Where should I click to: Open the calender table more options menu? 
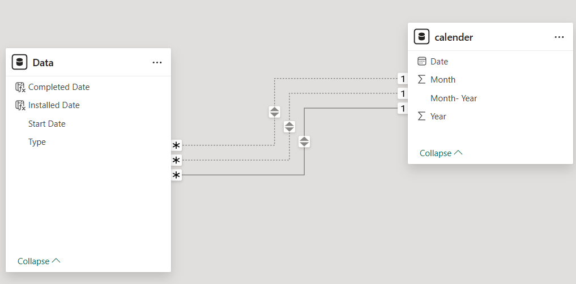pos(559,37)
